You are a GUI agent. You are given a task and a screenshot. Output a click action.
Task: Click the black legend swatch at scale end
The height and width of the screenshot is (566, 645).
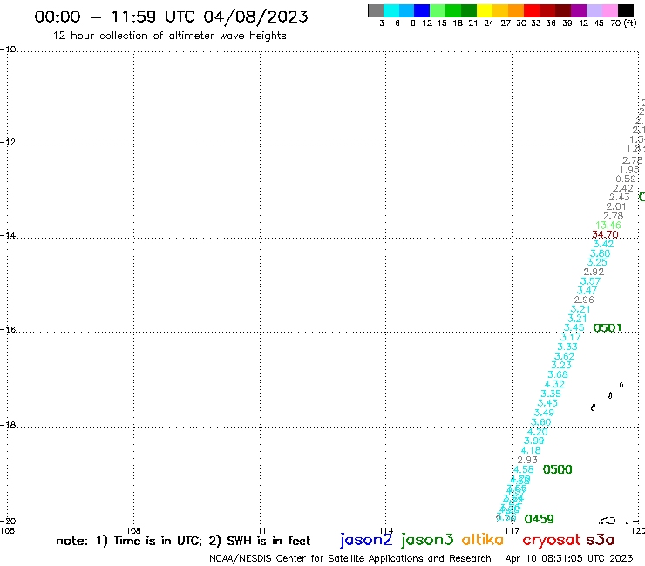point(625,10)
